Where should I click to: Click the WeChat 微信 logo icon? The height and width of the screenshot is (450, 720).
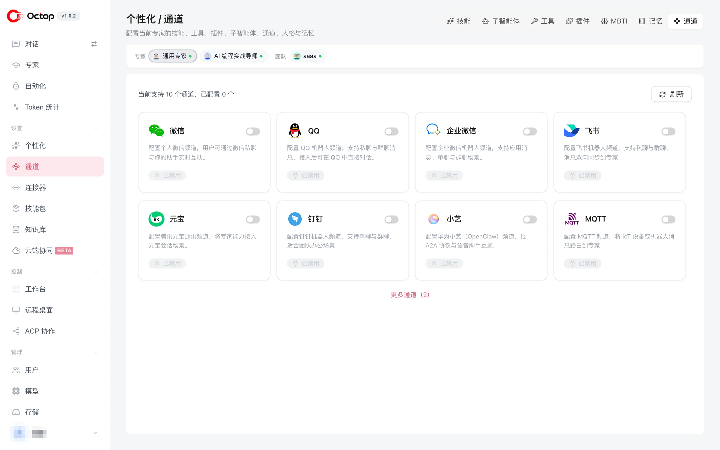156,131
